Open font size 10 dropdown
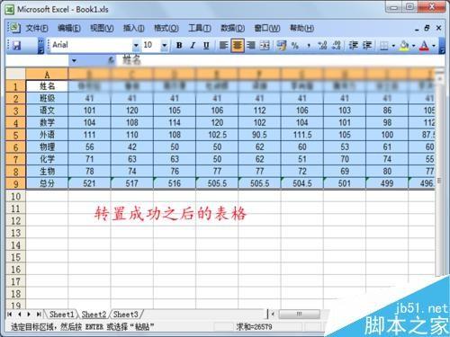Screen dimensions: 450x337 (164, 46)
